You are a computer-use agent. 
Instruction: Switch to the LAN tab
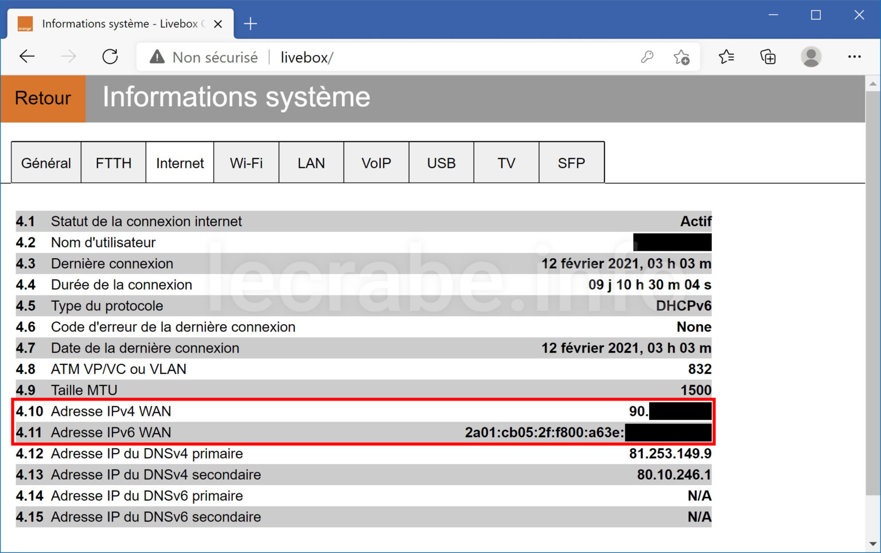point(311,162)
